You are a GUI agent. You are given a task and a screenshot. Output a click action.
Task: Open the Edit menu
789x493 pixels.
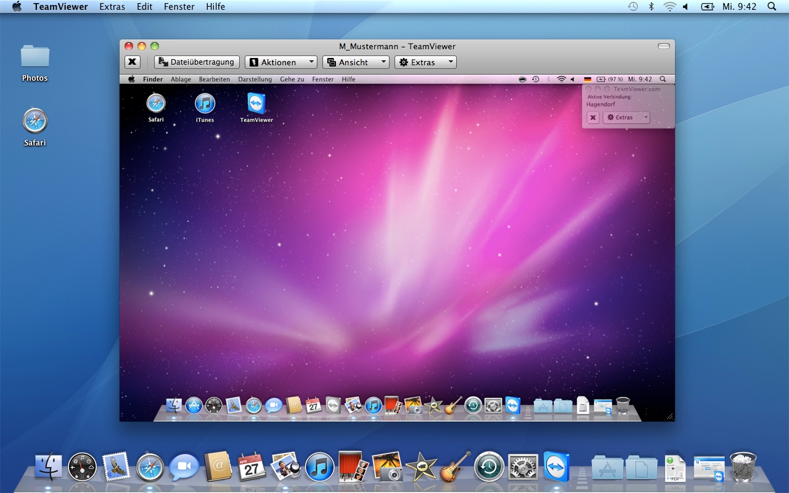tap(145, 7)
